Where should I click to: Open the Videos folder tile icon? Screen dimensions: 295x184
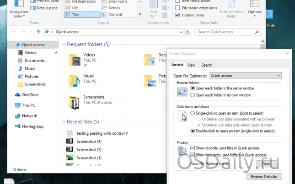tap(74, 60)
